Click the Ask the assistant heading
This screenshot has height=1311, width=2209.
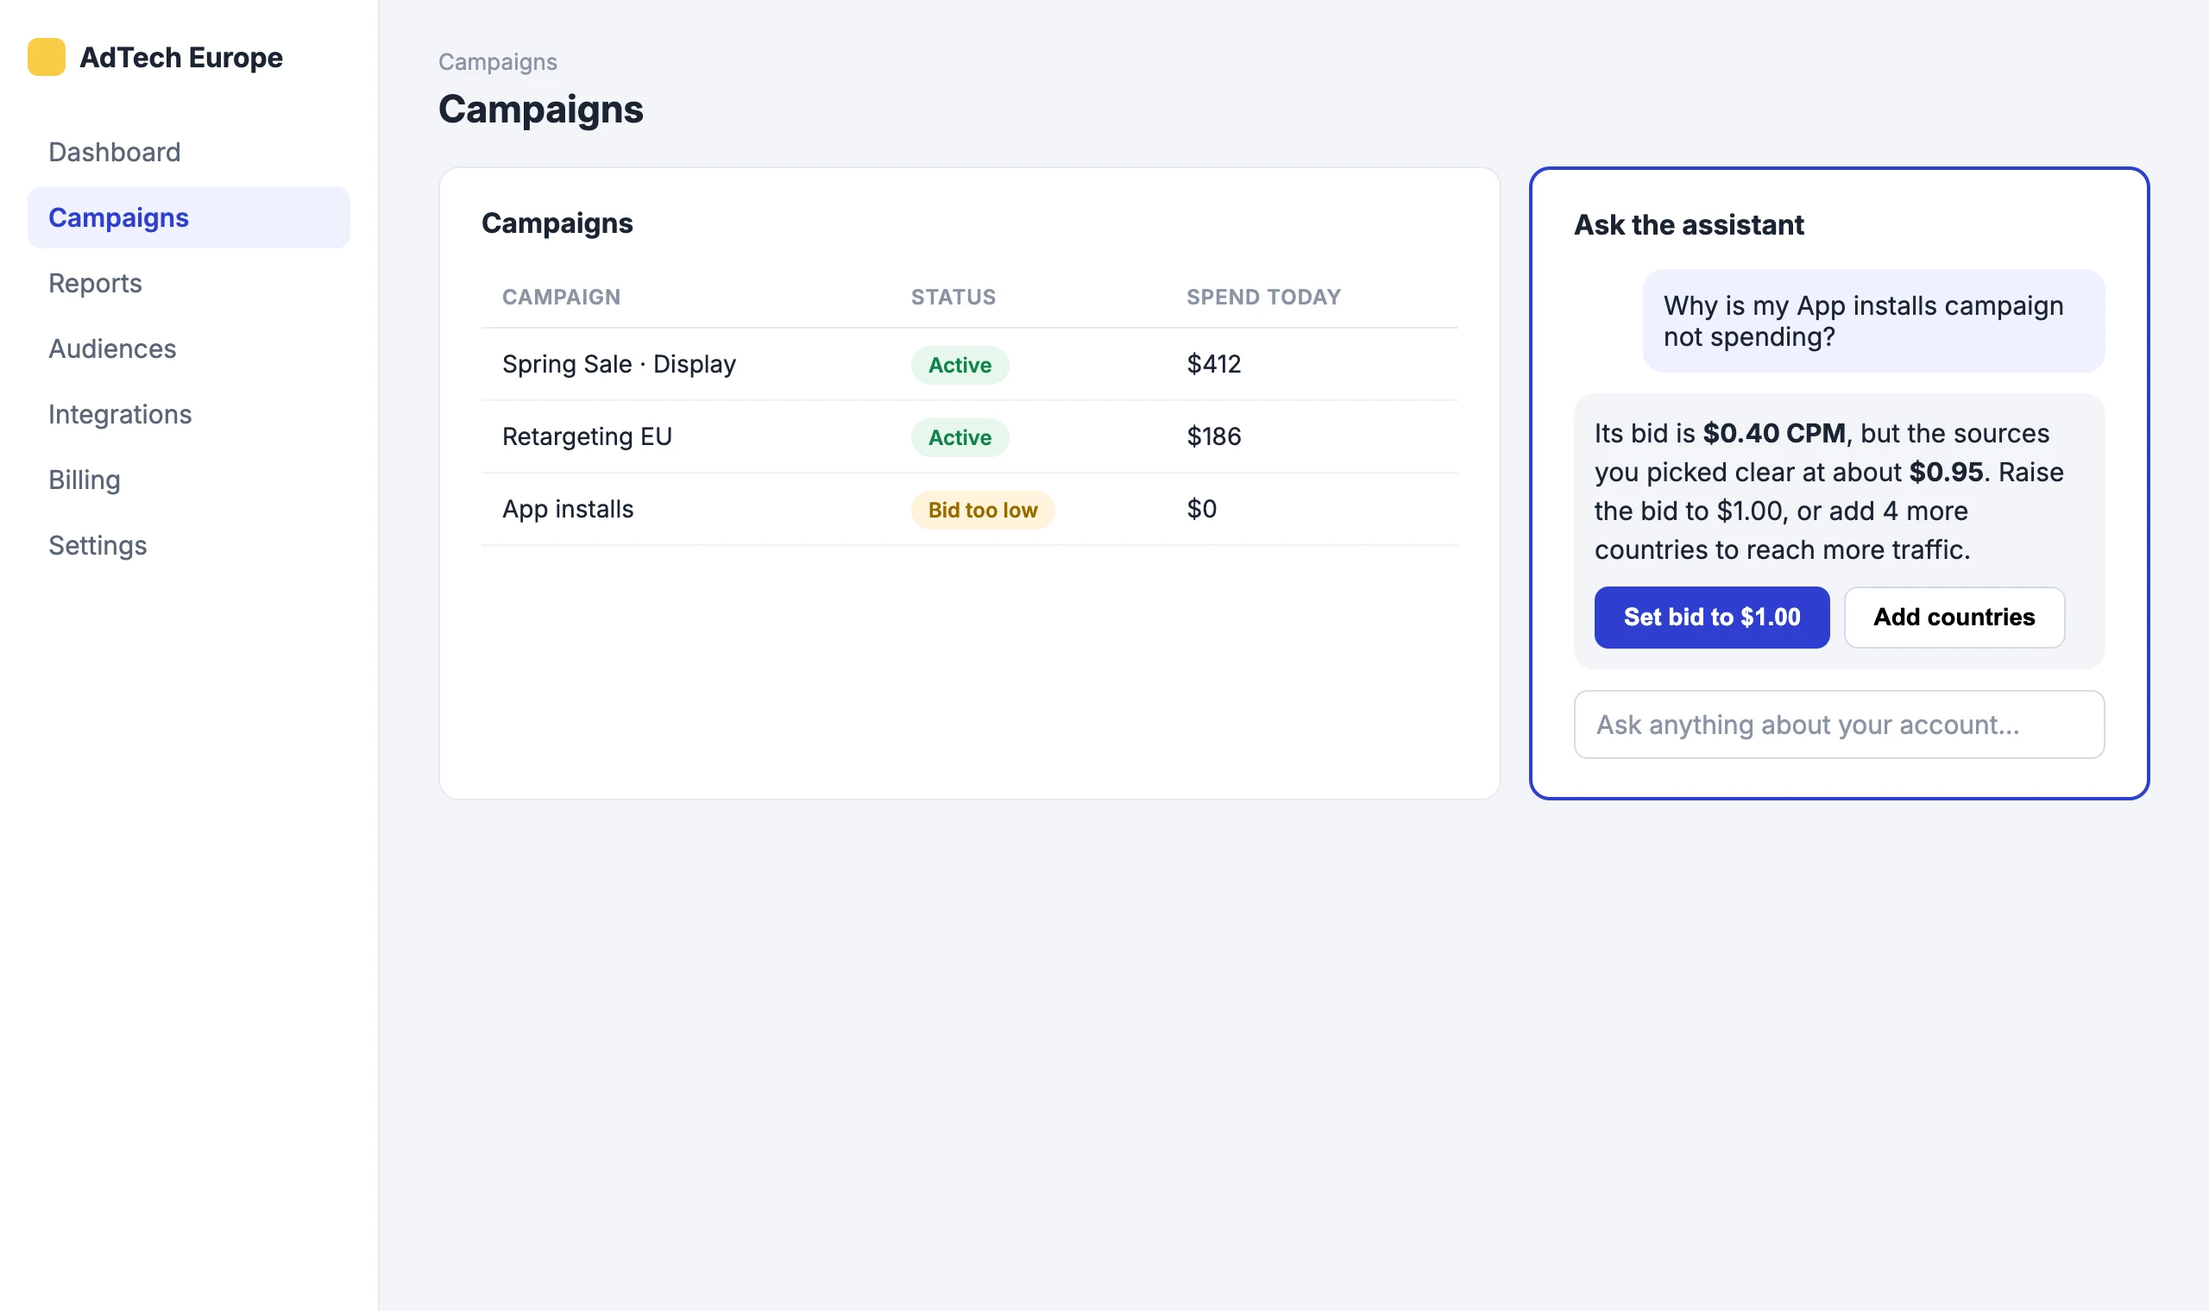tap(1689, 225)
